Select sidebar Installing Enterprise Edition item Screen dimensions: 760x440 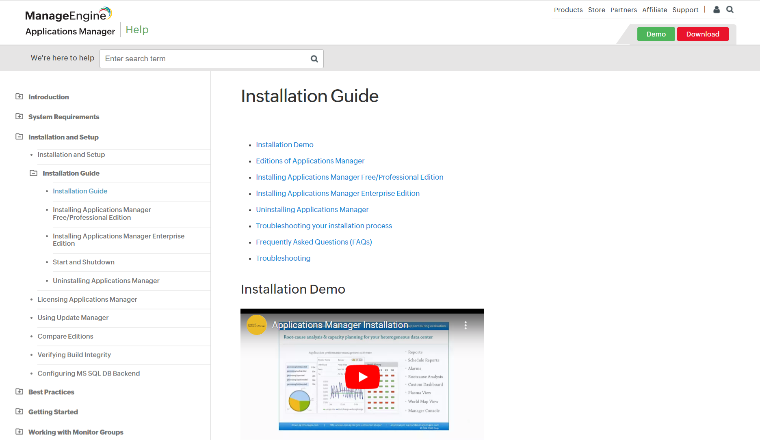click(x=119, y=240)
